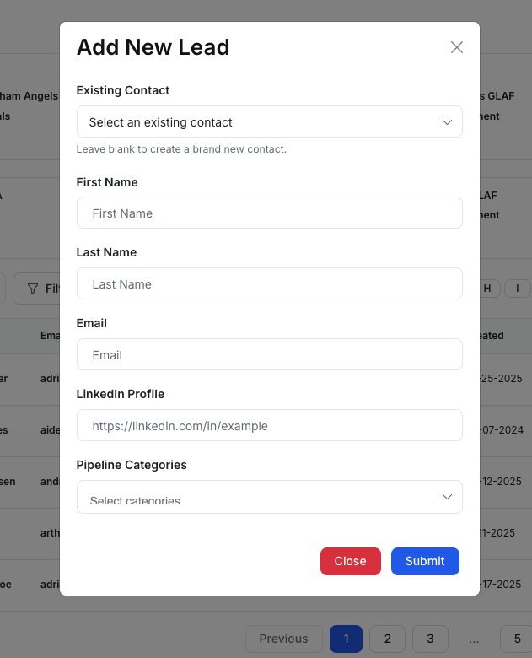
Task: Focus the First Name input field
Action: click(x=269, y=213)
